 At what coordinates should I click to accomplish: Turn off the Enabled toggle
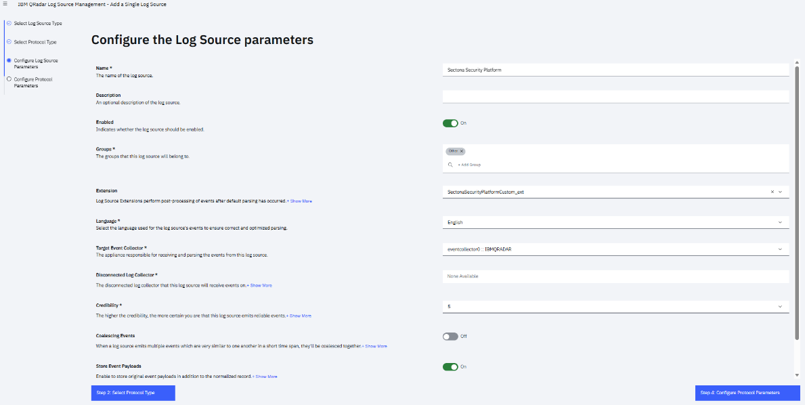451,123
